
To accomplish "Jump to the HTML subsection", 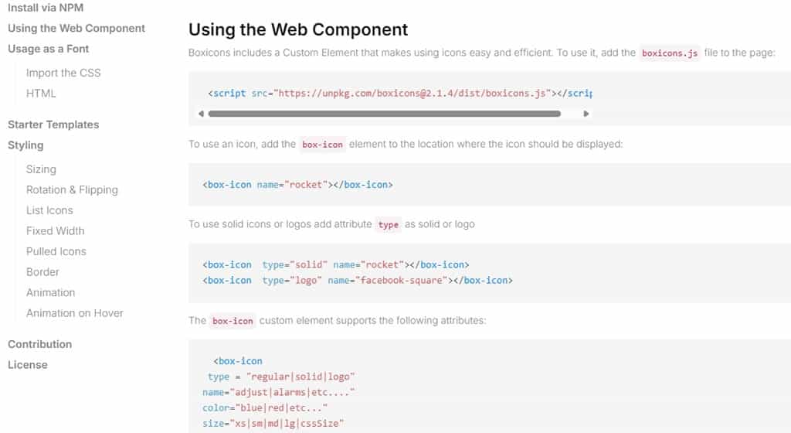I will click(x=41, y=94).
